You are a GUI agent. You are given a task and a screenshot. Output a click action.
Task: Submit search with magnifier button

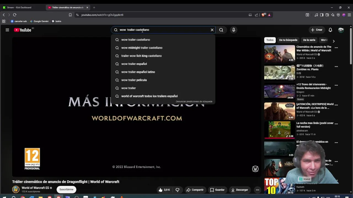(221, 30)
